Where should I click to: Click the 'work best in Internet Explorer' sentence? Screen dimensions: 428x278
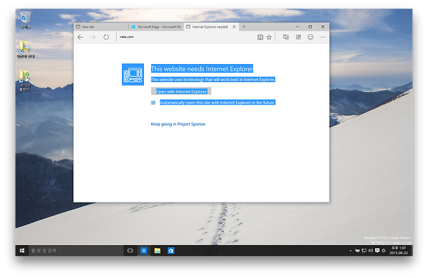(213, 80)
